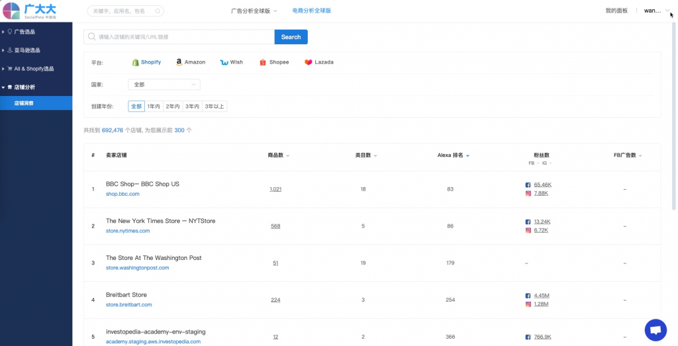Open 店铺洞察 sidebar item
Screen dimensions: 678x346
pos(36,103)
